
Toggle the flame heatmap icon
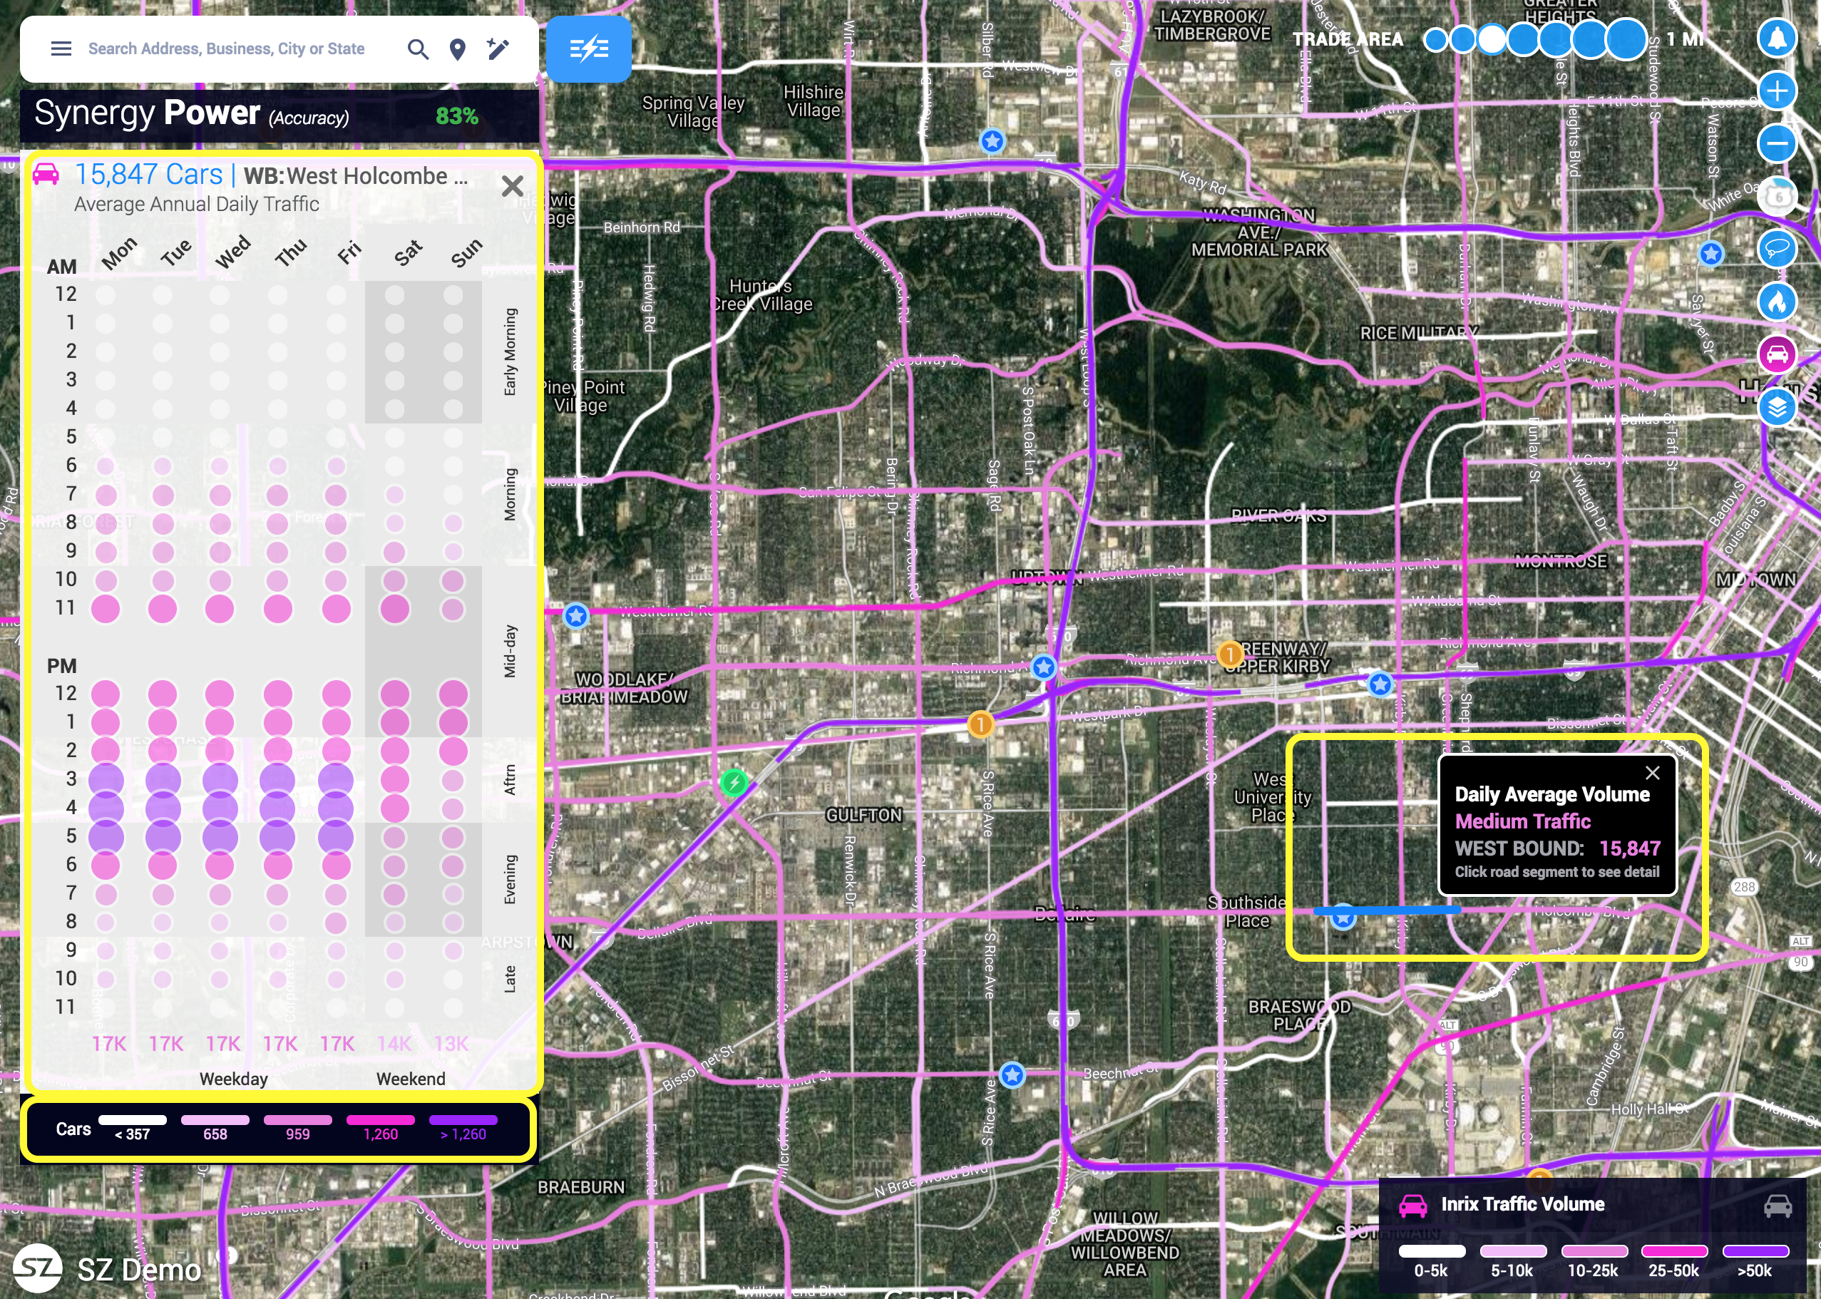[1776, 302]
